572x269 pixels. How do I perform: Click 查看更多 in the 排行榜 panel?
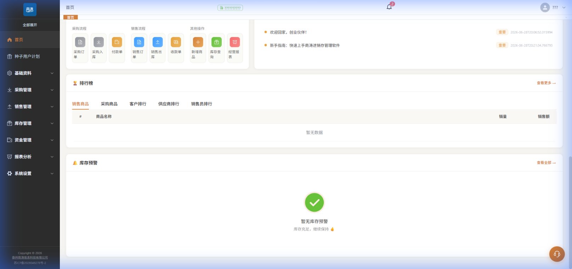546,83
